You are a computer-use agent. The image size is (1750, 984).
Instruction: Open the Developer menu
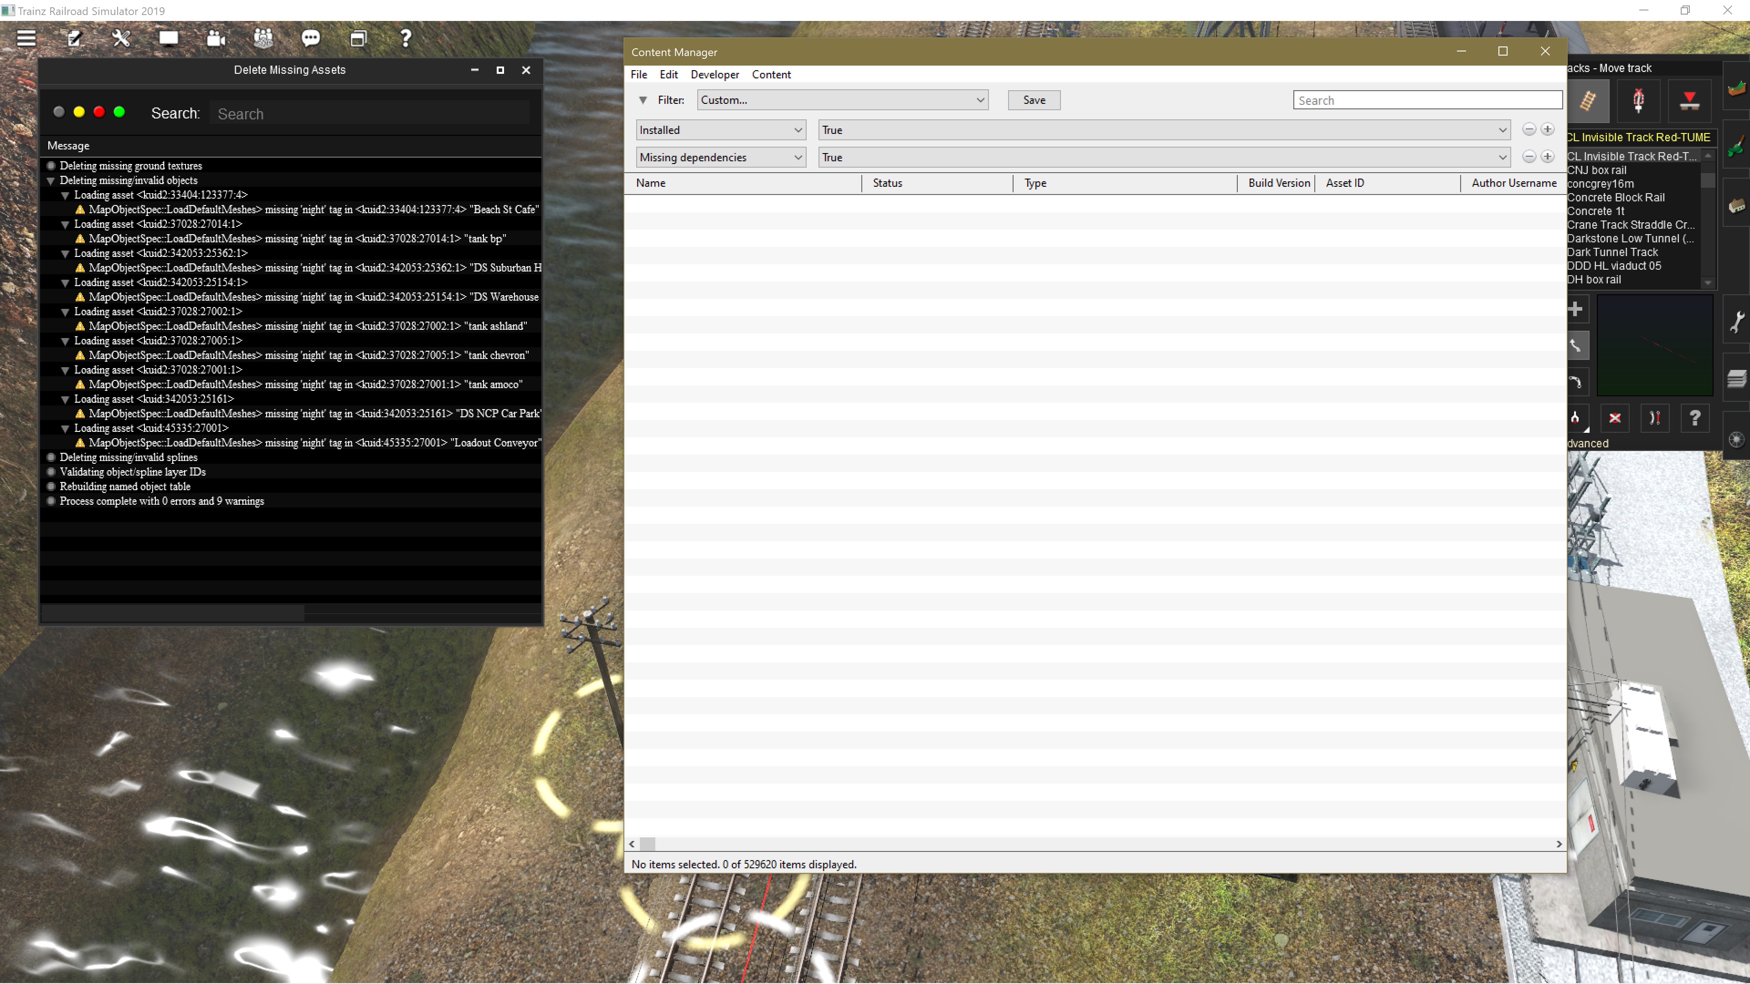[x=714, y=75]
